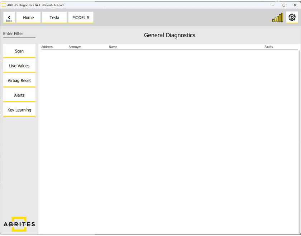Click the ABRITES app icon in title bar

point(4,5)
